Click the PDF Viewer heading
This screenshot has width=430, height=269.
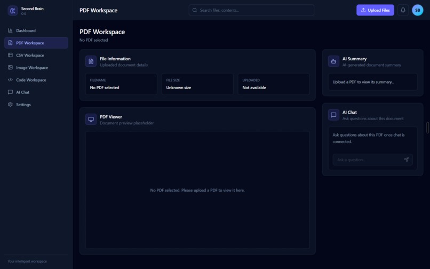pos(111,117)
